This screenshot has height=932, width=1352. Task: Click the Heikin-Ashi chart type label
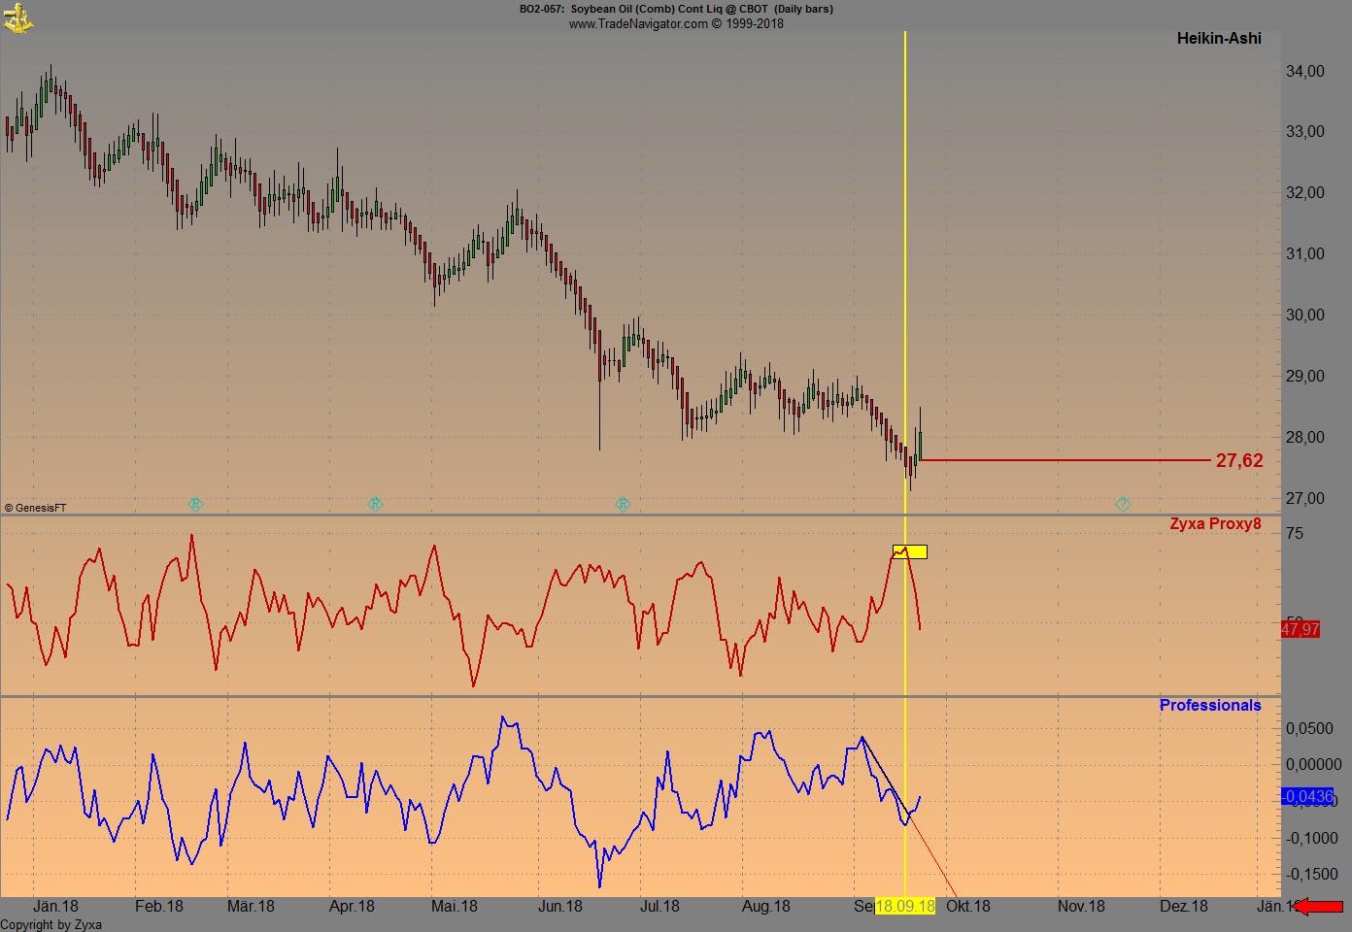pos(1218,39)
